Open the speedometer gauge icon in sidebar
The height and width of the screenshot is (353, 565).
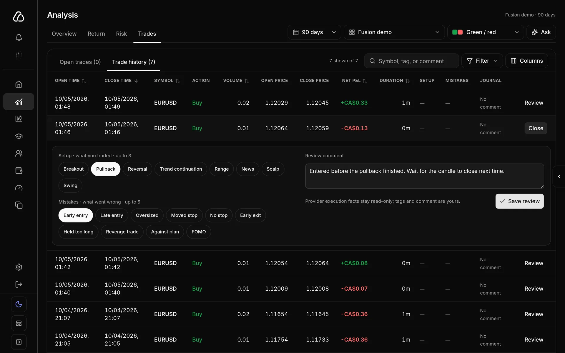click(19, 188)
